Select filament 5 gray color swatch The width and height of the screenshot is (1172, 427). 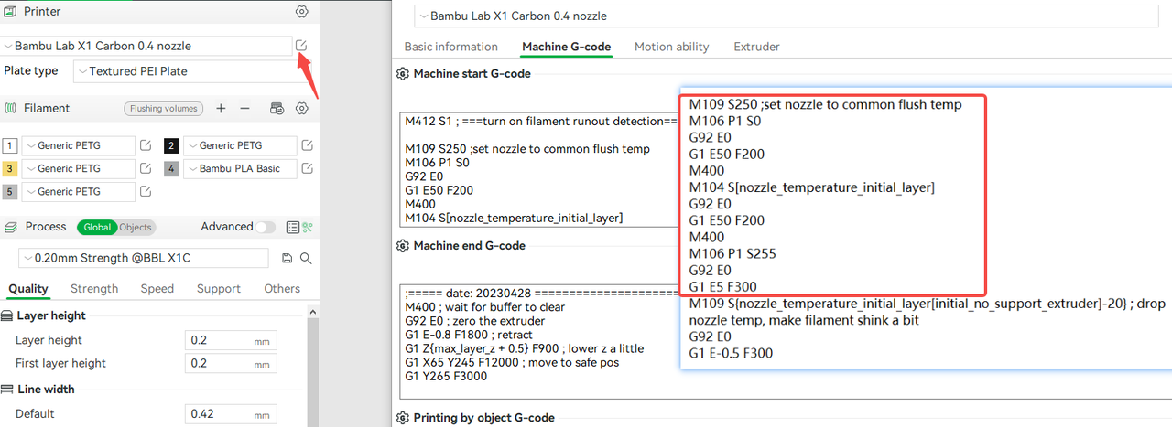coord(9,192)
